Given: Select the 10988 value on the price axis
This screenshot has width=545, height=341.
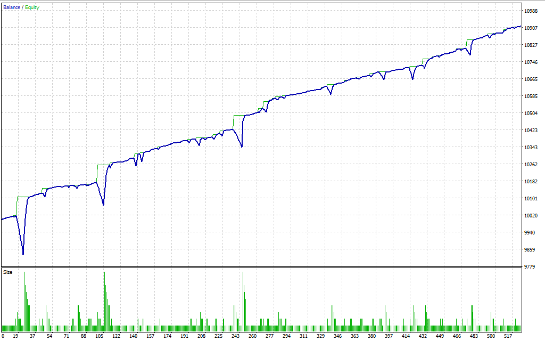Looking at the screenshot, I should pyautogui.click(x=532, y=11).
